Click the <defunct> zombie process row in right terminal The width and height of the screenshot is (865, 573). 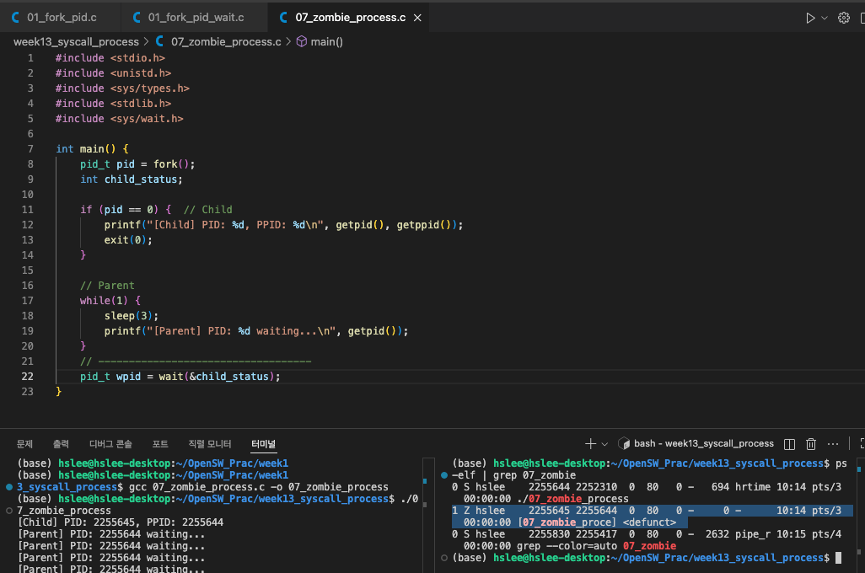point(652,517)
